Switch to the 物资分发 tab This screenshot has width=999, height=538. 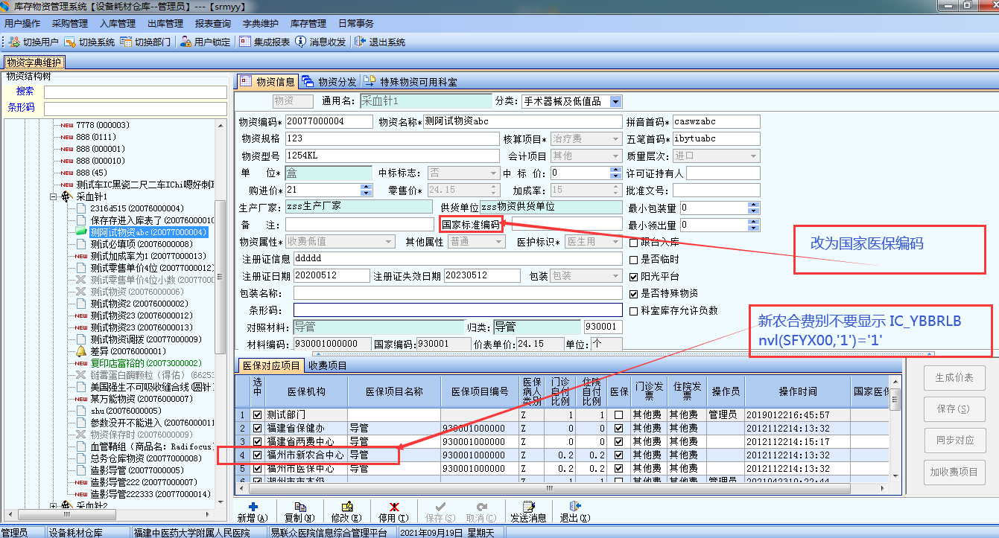pos(329,82)
